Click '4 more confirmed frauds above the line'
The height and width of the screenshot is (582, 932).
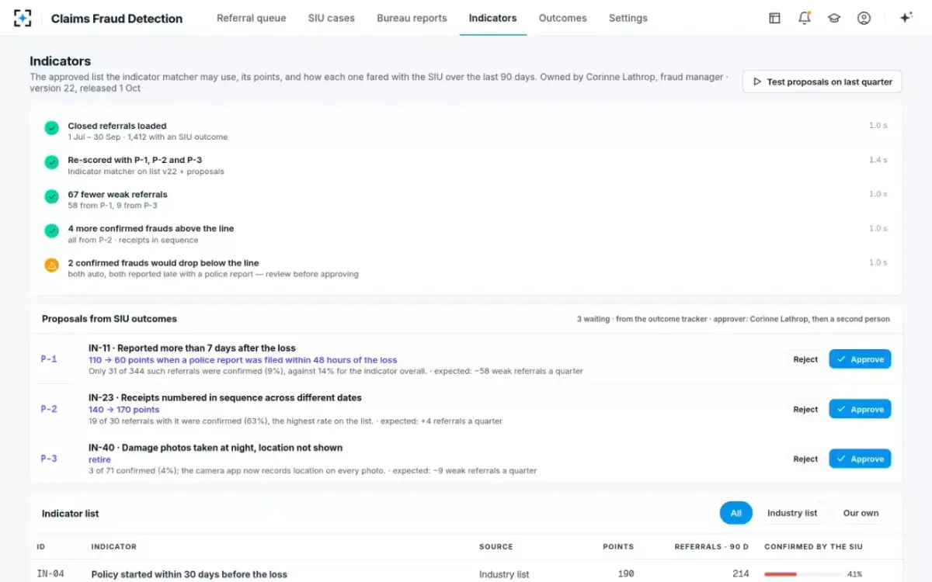(151, 229)
